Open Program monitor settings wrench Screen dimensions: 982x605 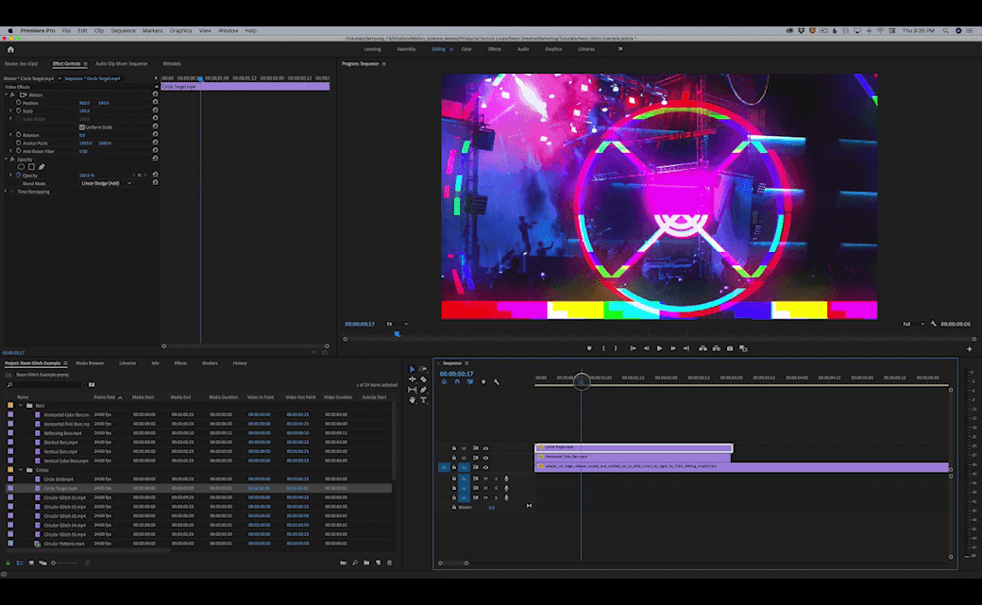coord(934,324)
